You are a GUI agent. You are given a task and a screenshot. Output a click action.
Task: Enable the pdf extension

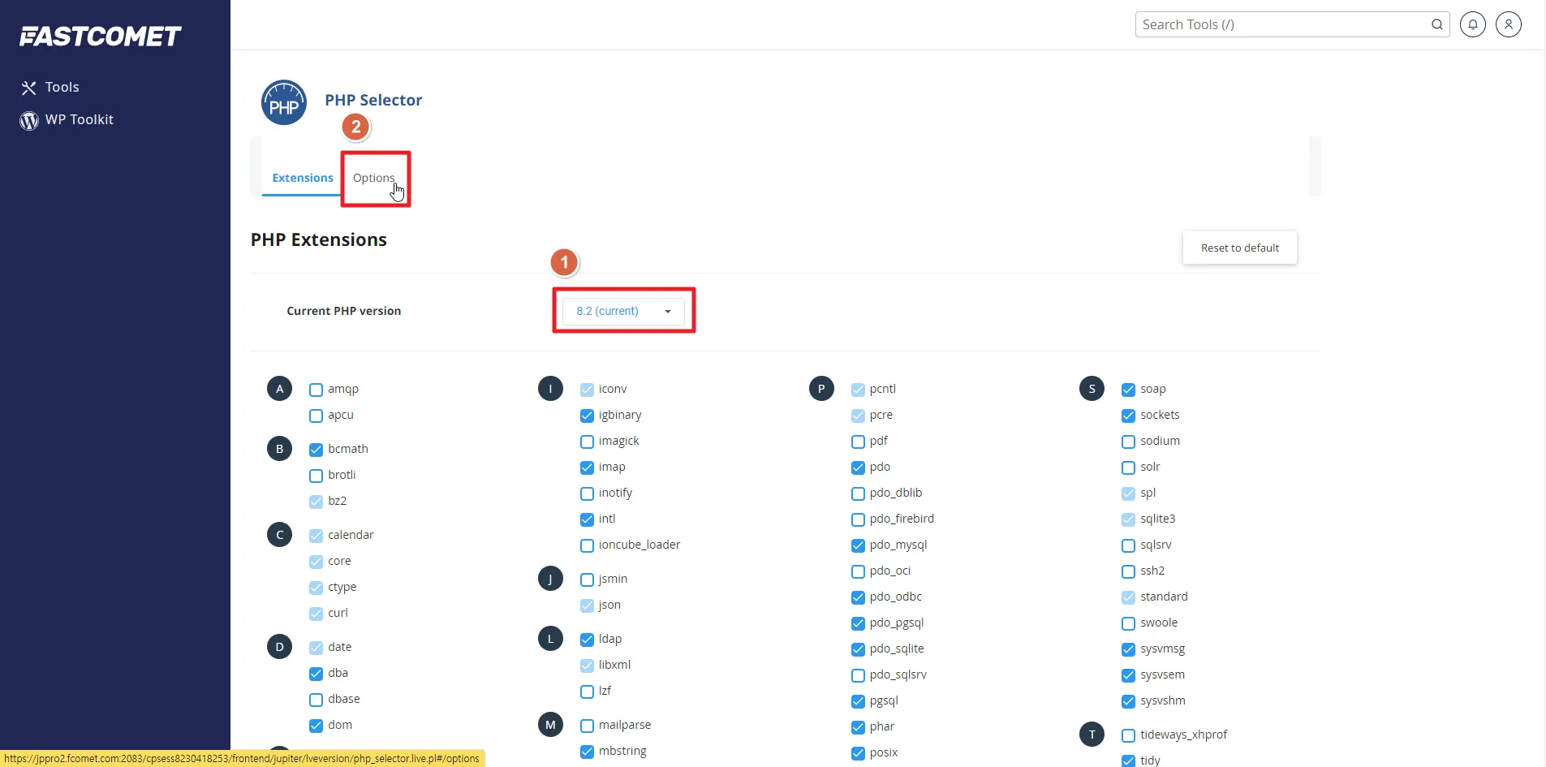[858, 442]
